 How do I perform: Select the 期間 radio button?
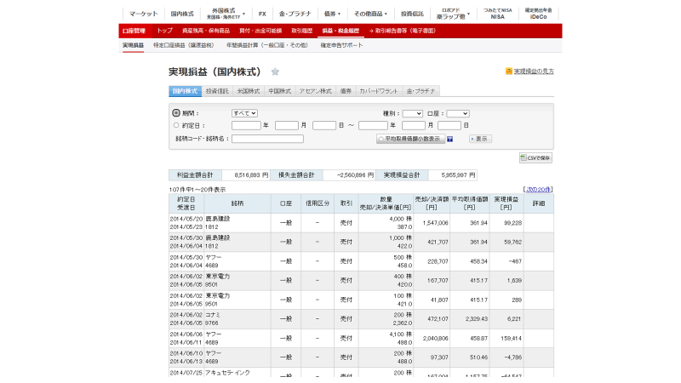[176, 112]
